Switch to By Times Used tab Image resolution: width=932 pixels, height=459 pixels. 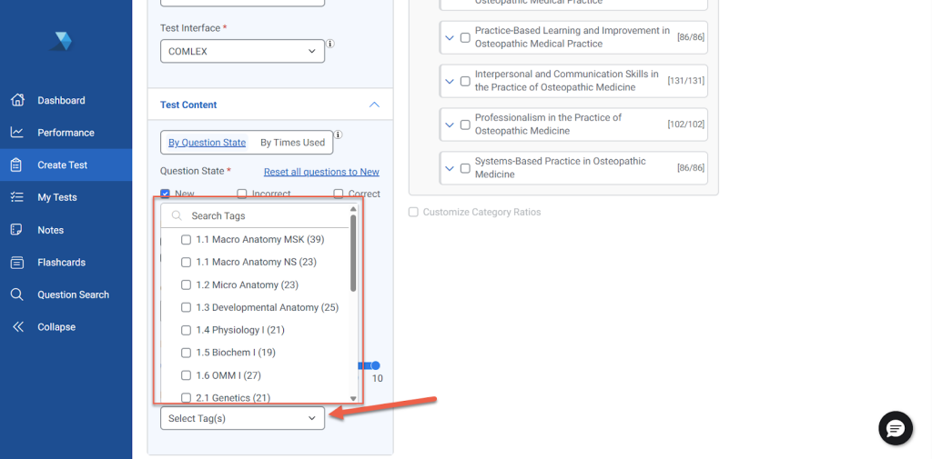292,143
